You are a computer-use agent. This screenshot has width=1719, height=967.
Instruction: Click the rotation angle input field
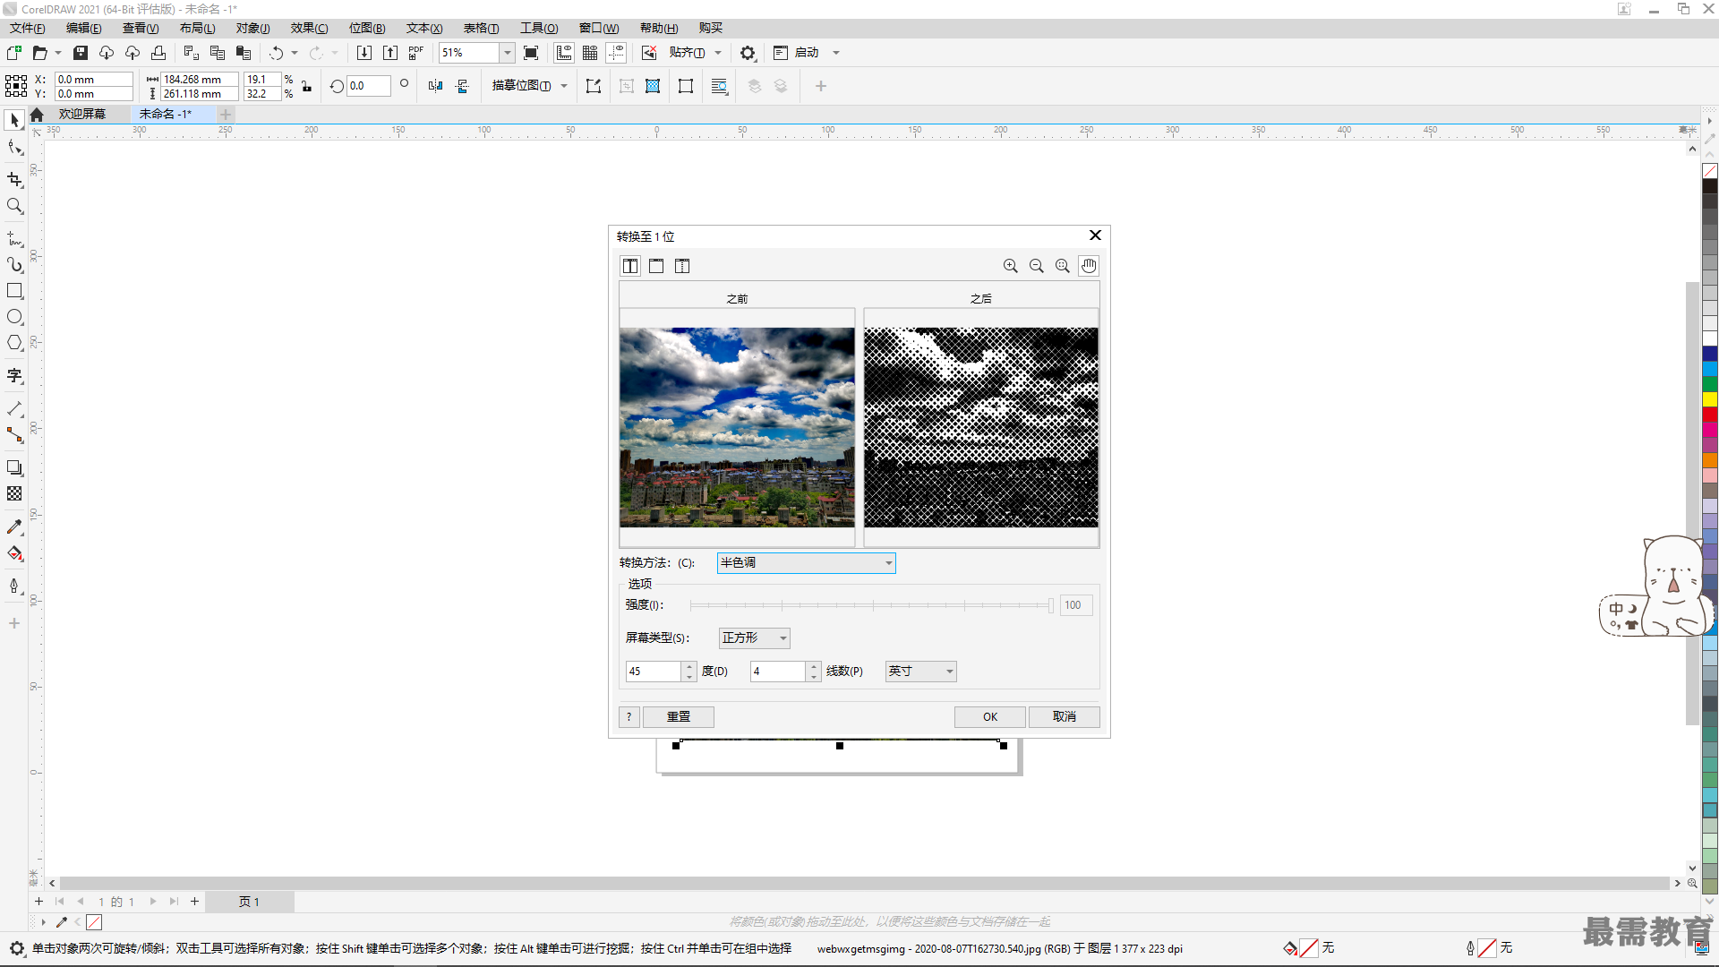[x=368, y=86]
